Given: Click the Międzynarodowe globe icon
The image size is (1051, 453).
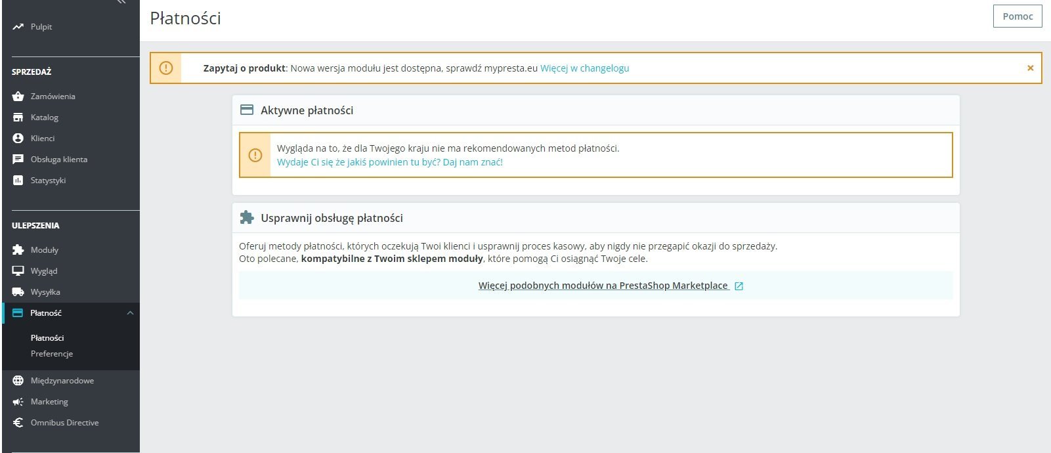Looking at the screenshot, I should tap(18, 381).
